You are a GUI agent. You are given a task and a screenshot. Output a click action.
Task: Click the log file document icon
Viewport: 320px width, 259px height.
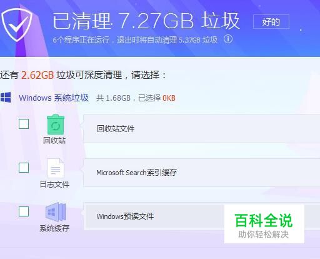coord(56,168)
